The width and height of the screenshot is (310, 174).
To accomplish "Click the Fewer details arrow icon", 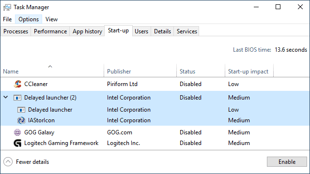I will pyautogui.click(x=8, y=162).
